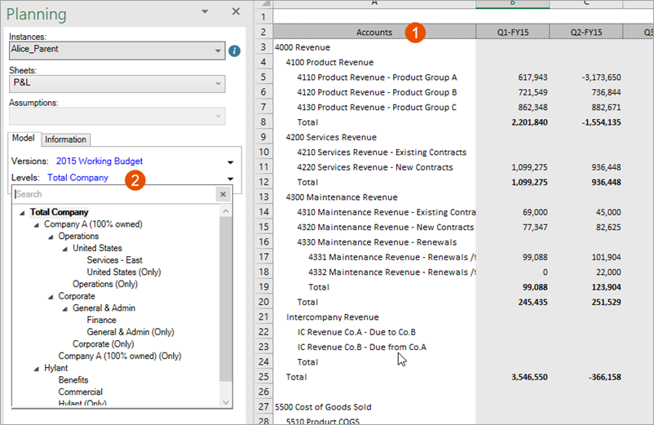Select the Accounts header cell
The width and height of the screenshot is (654, 425).
(x=374, y=32)
